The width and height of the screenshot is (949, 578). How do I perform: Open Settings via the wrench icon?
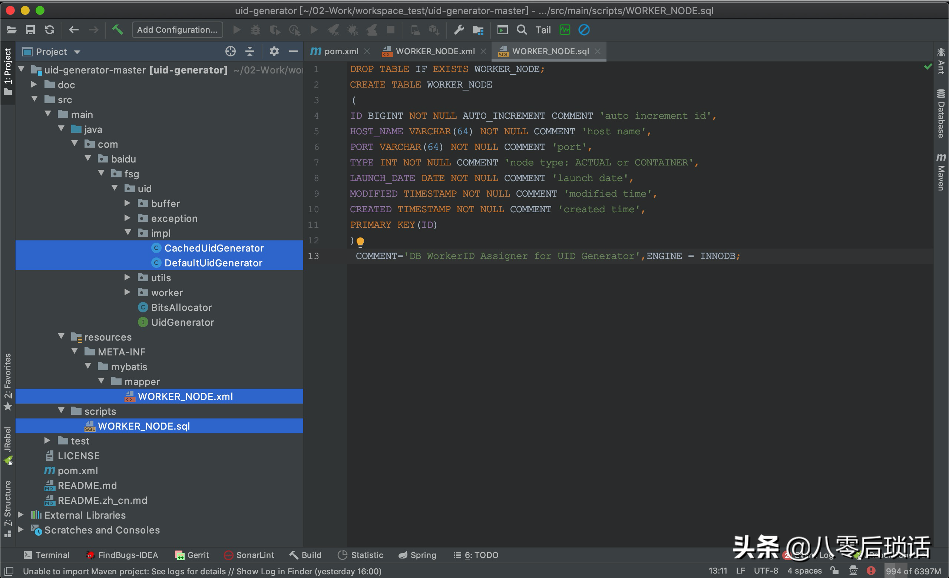click(x=458, y=30)
